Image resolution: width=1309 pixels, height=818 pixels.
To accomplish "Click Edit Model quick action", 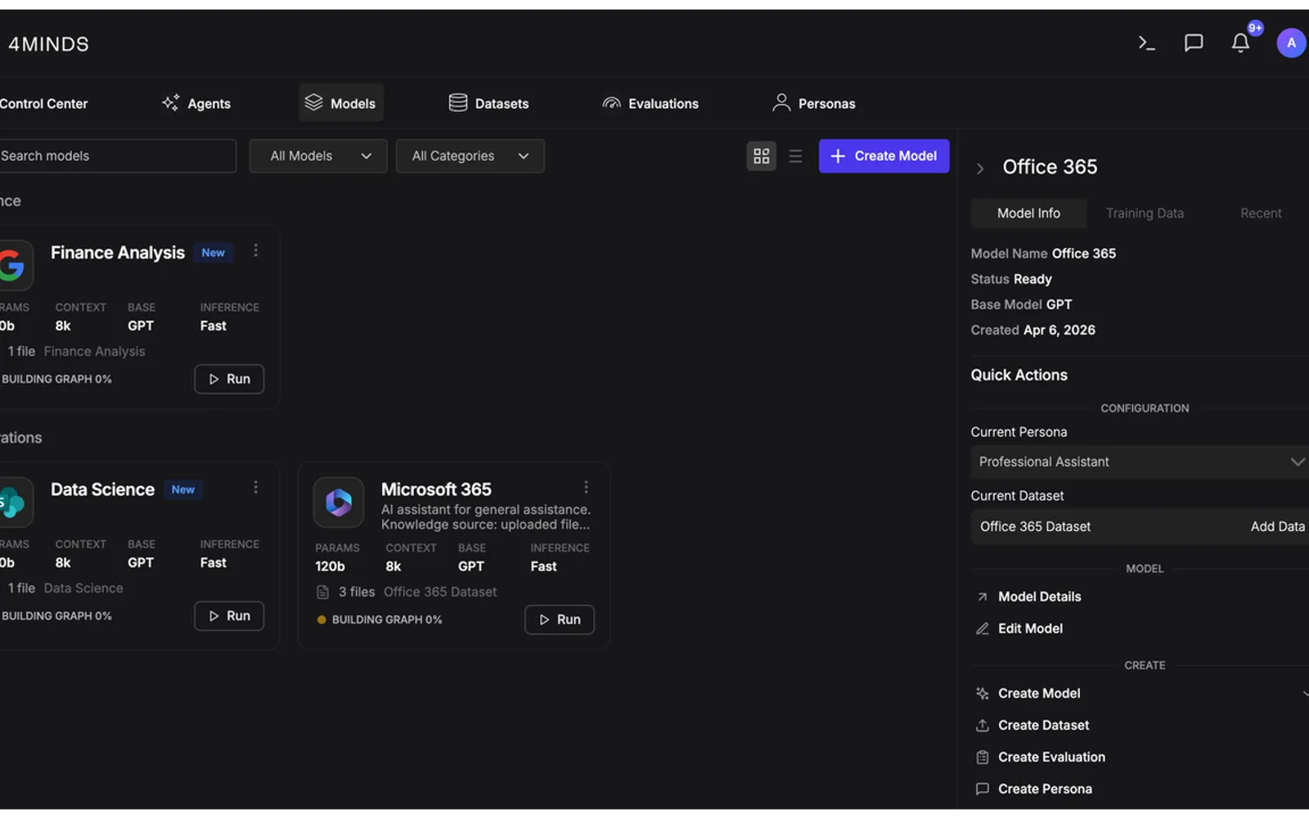I will 1020,629.
